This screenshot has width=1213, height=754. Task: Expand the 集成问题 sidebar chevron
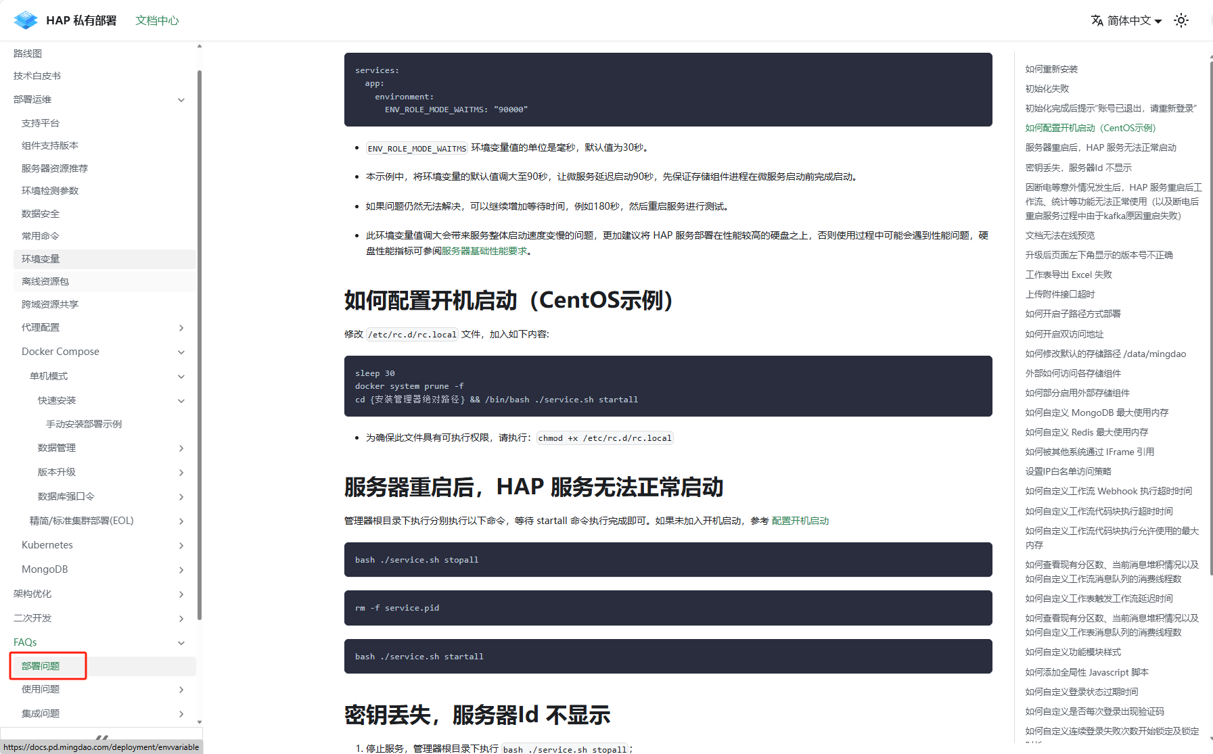click(x=181, y=714)
